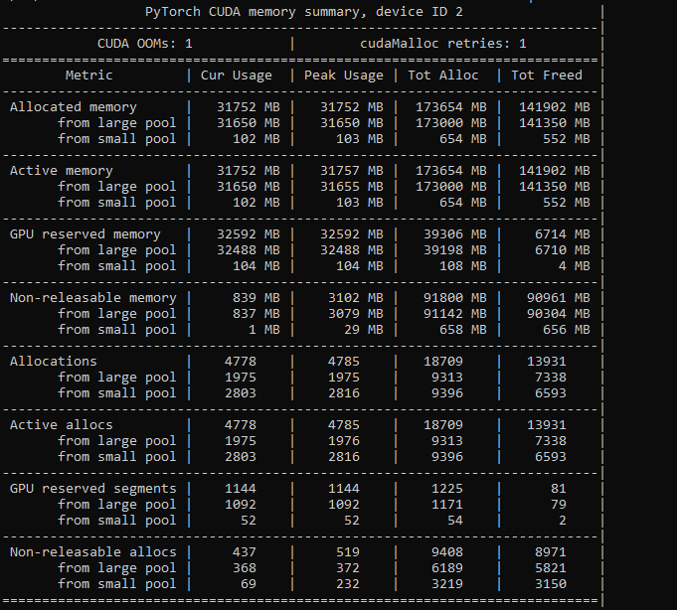
Task: Click the '6189' value
Action: (x=447, y=567)
